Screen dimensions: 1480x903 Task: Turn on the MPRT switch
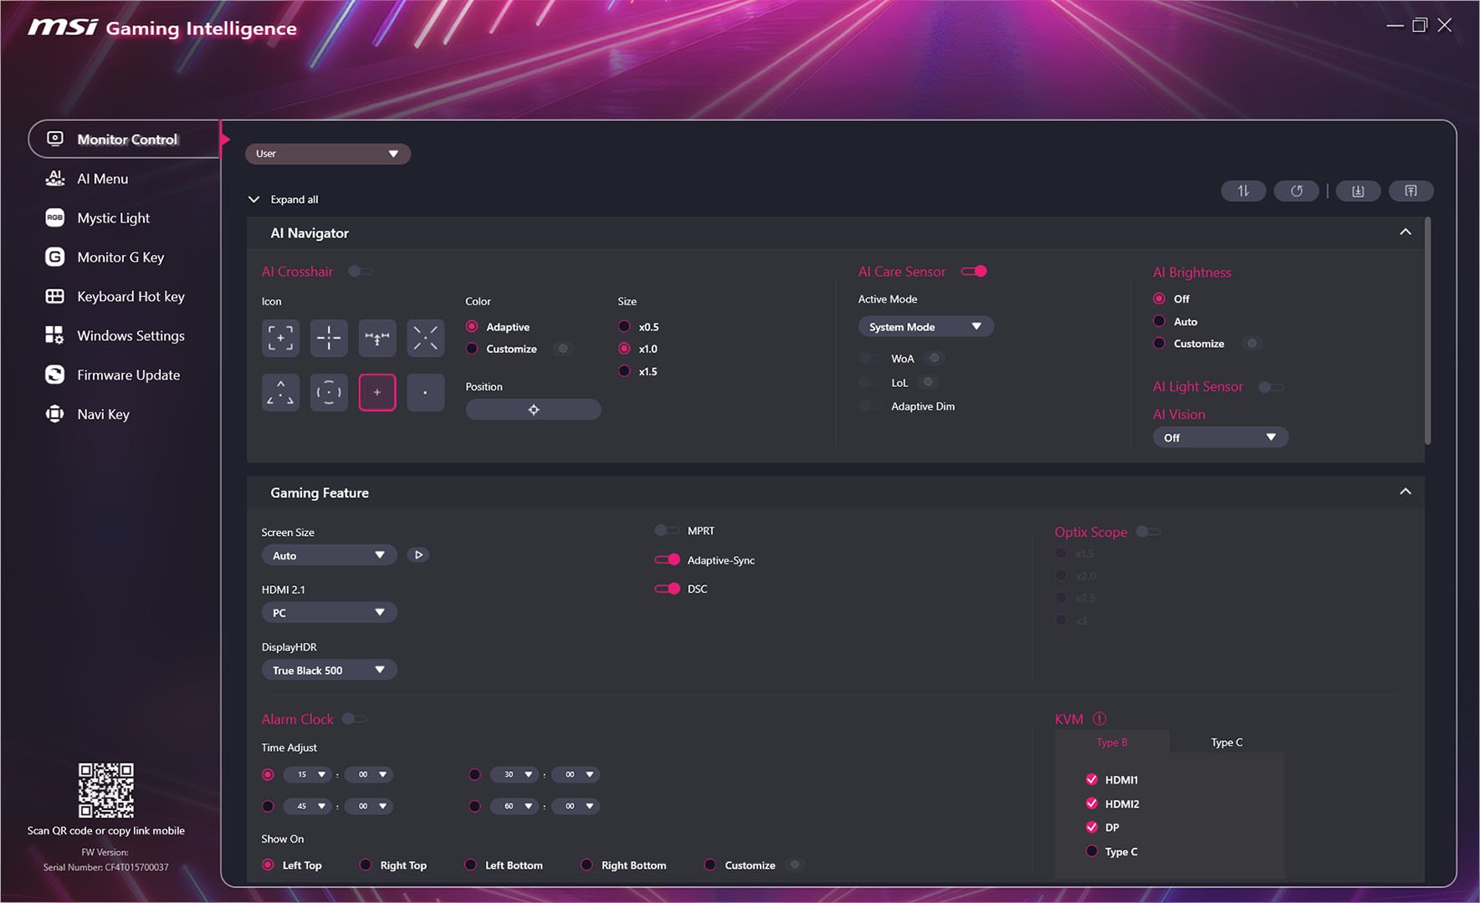coord(667,531)
